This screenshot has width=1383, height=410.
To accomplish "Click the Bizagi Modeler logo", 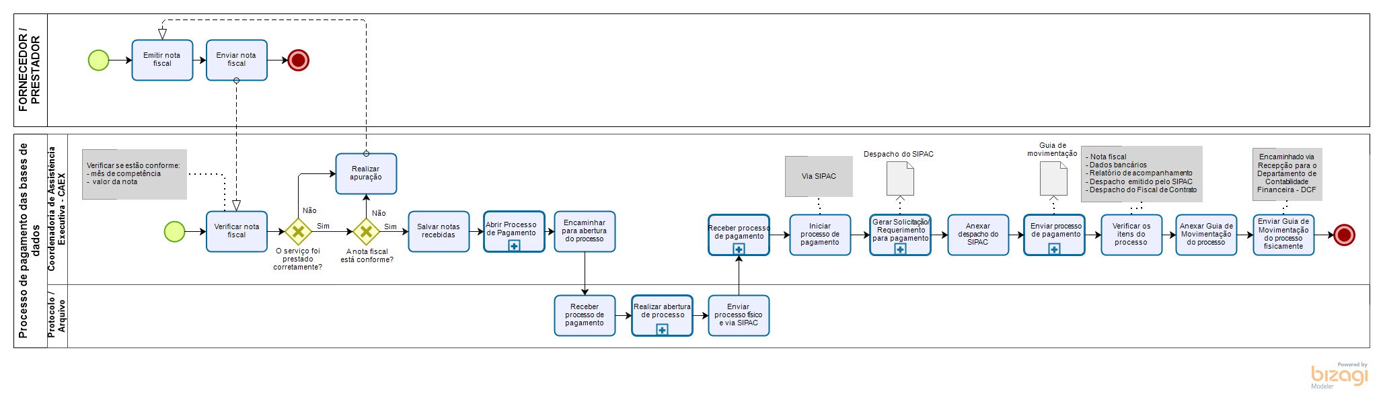I will [x=1339, y=376].
